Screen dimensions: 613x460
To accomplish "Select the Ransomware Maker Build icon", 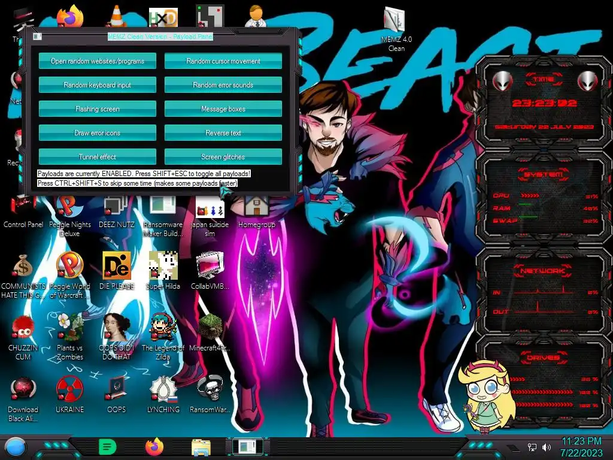I will [163, 217].
